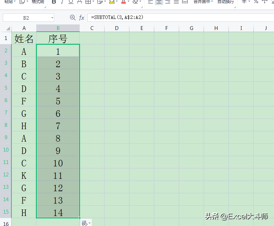The width and height of the screenshot is (274, 226).
Task: Select column D header
Action: (117, 28)
